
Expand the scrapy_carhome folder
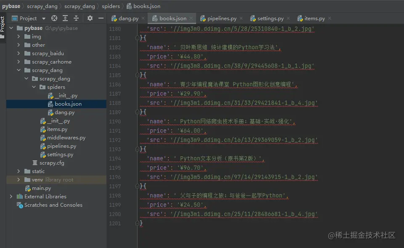coord(19,62)
